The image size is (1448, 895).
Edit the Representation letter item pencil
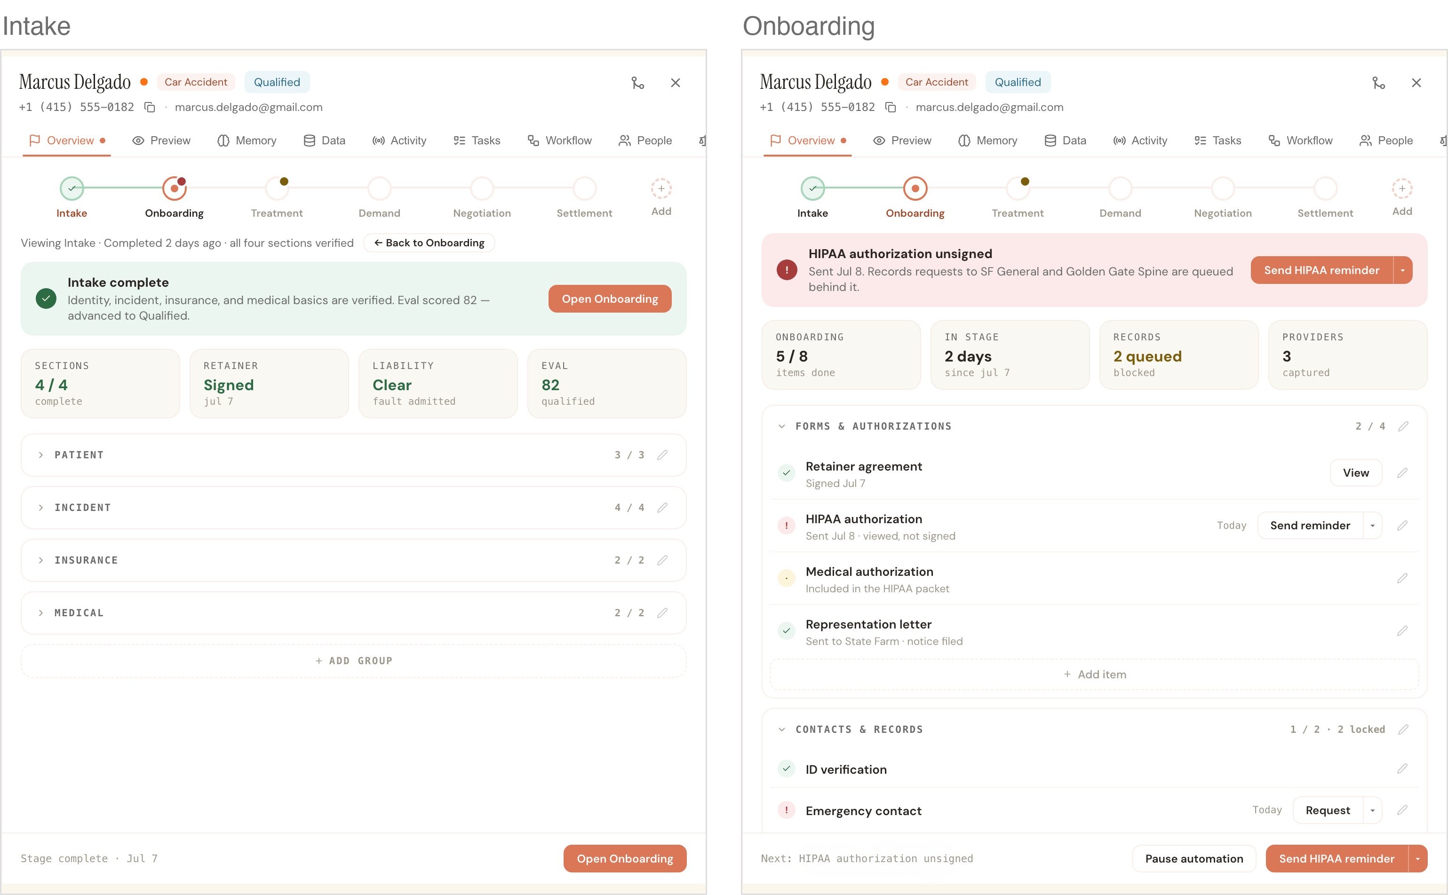coord(1402,630)
